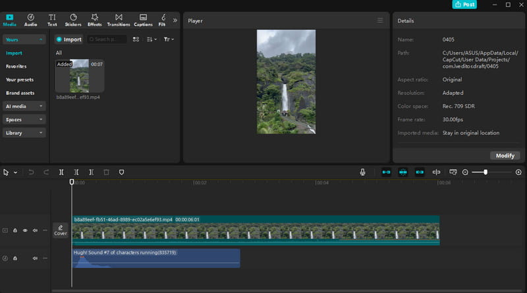Open the Transitions panel
The image size is (527, 293).
point(118,19)
